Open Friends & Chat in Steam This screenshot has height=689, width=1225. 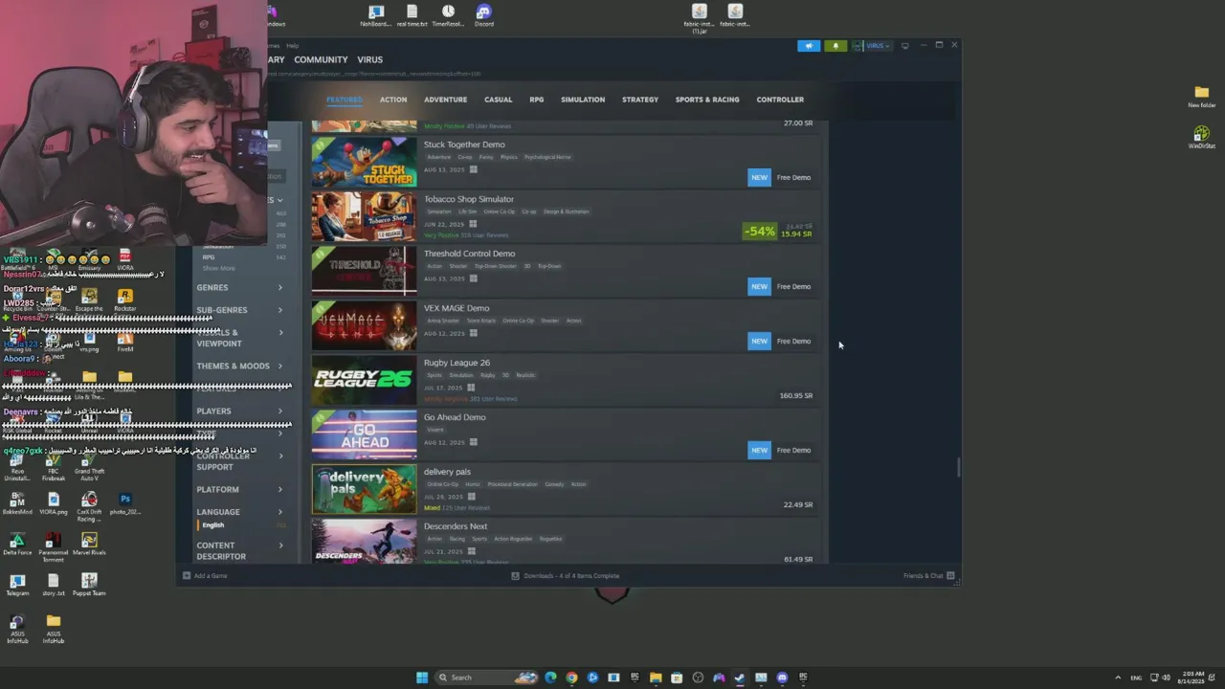pos(928,576)
